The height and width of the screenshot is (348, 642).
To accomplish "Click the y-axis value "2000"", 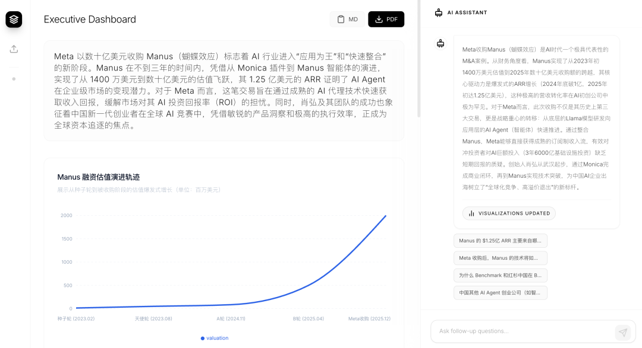I will pos(67,215).
